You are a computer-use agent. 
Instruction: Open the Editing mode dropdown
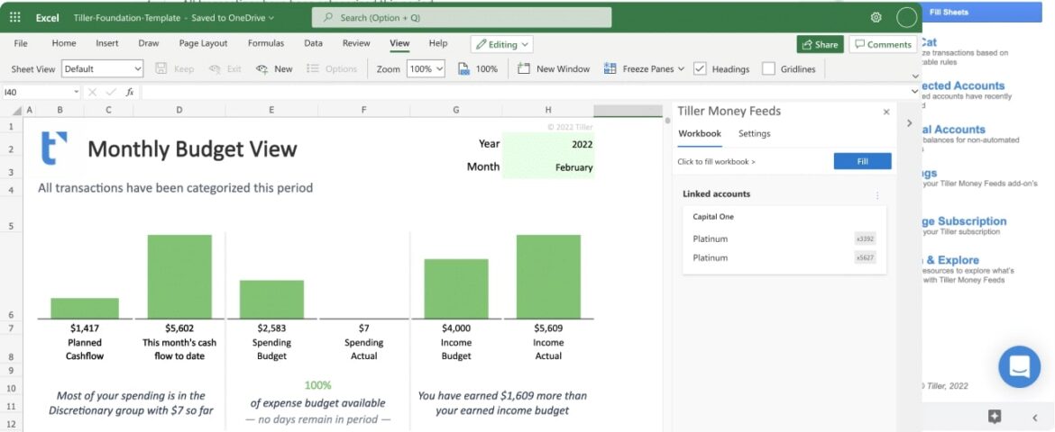(502, 44)
